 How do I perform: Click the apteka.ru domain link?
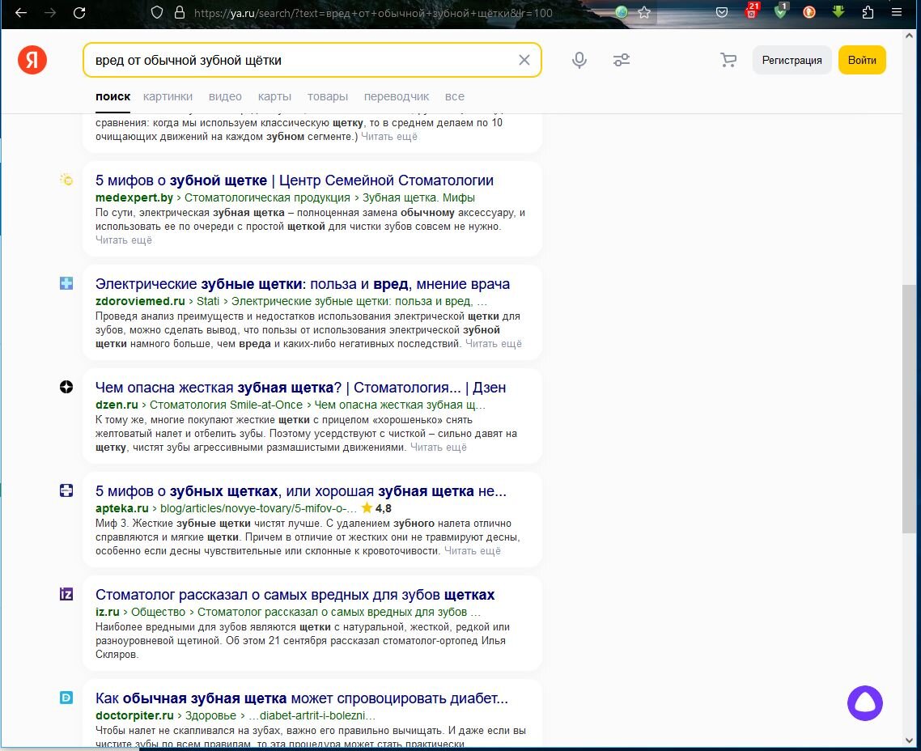[x=121, y=508]
